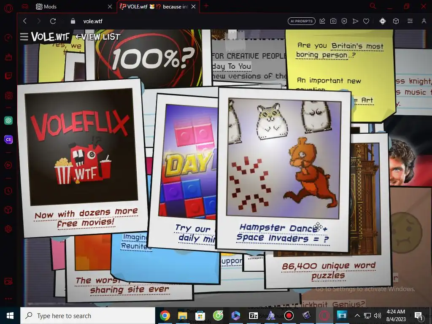Open the volume speaker icon
The height and width of the screenshot is (324, 432).
[378, 316]
